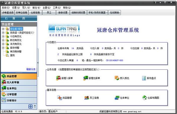Click the 本月有变化 node icon
The width and height of the screenshot is (177, 114).
coord(7,44)
